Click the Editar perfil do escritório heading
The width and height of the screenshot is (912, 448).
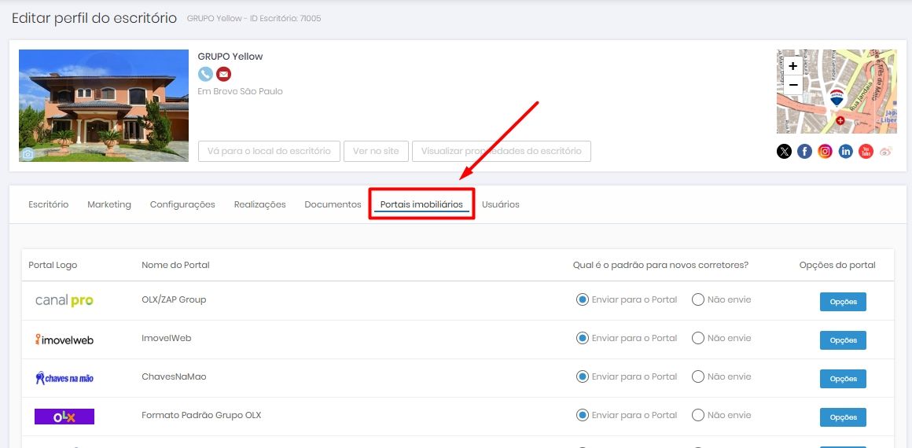[x=94, y=18]
